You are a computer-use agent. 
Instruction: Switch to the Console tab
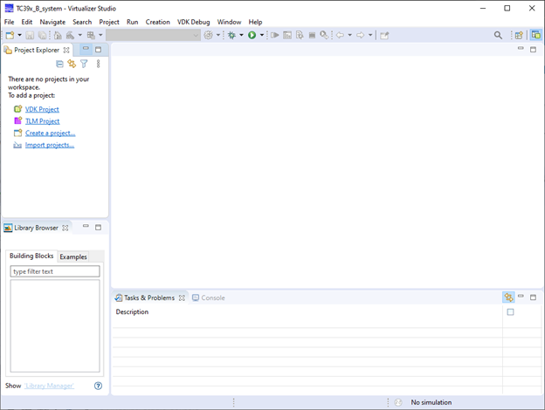(212, 297)
